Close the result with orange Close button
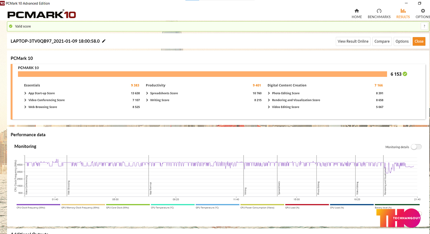 (419, 41)
